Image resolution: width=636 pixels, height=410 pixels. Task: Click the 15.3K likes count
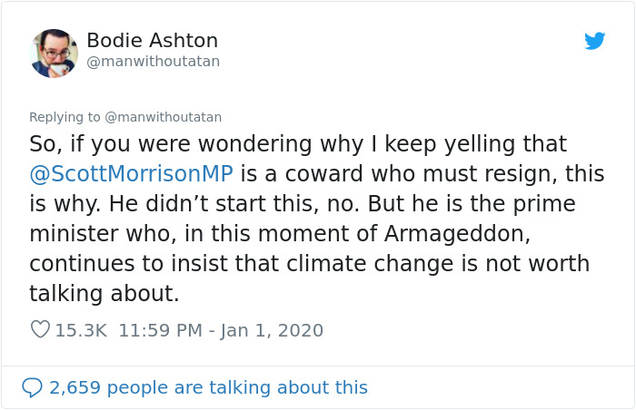81,330
